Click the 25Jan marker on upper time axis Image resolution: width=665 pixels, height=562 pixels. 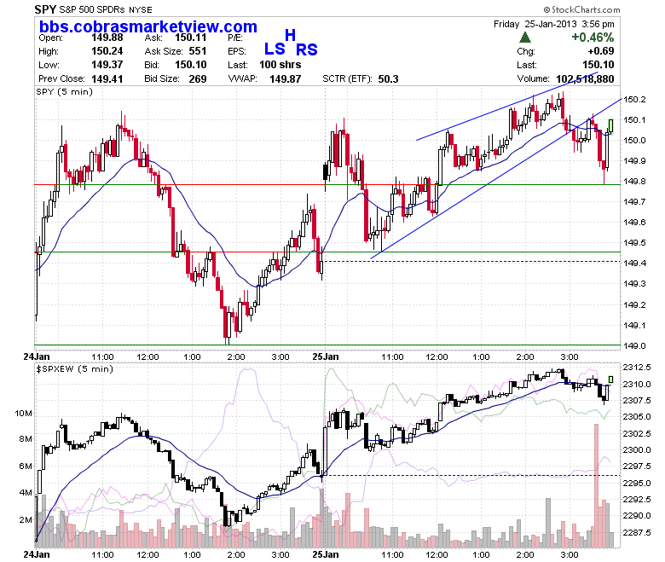pyautogui.click(x=326, y=356)
